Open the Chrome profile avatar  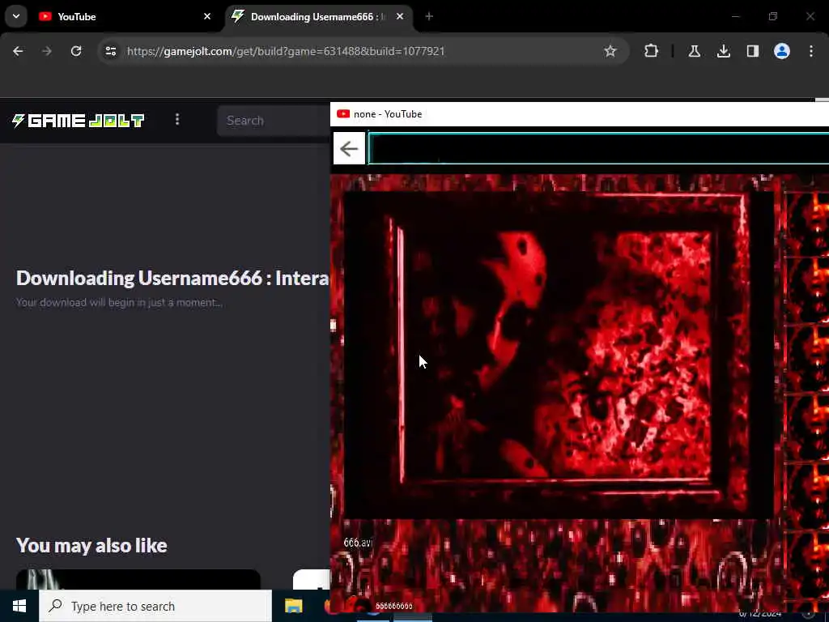(x=782, y=51)
